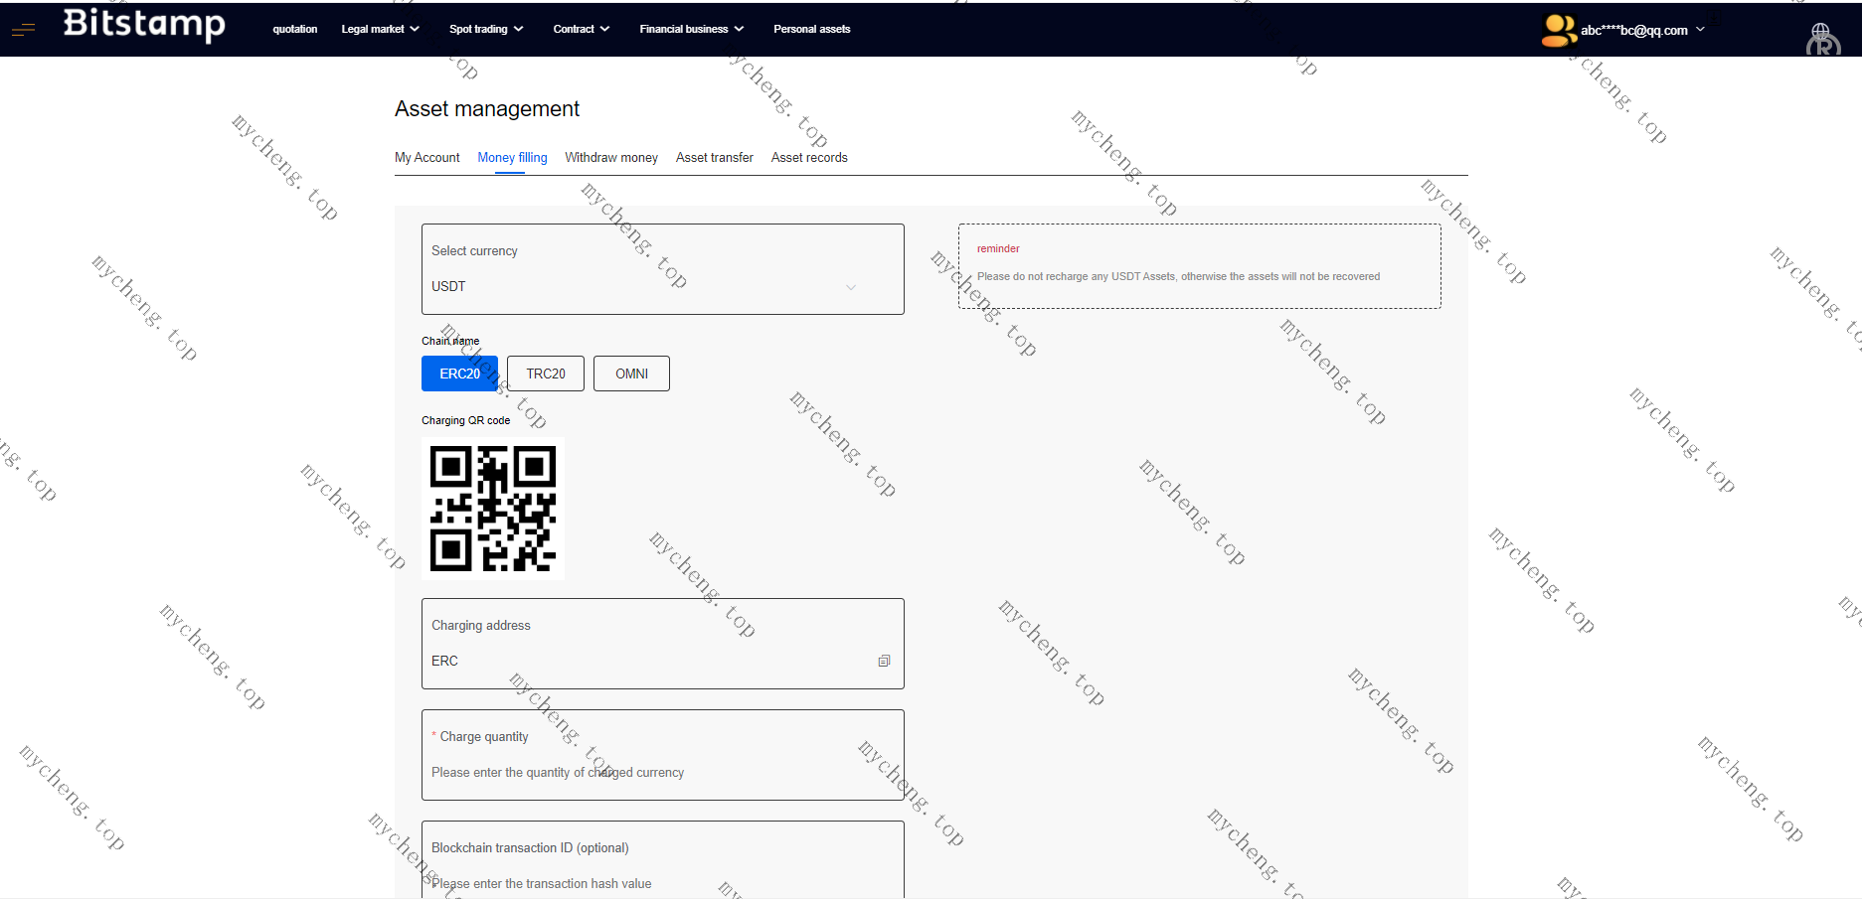The image size is (1862, 899).
Task: Click the charging QR code image
Action: click(493, 509)
